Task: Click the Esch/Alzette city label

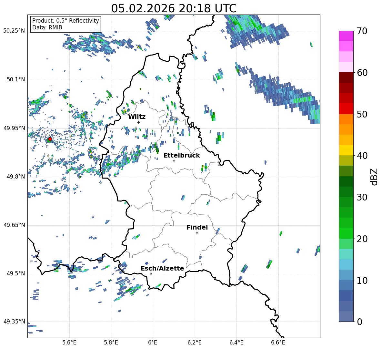Action: point(162,268)
